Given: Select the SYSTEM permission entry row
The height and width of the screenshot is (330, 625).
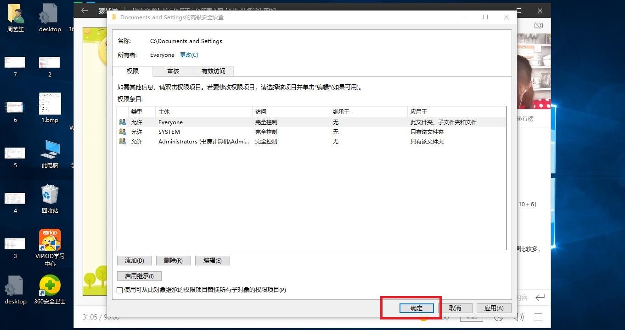Looking at the screenshot, I should (230, 132).
